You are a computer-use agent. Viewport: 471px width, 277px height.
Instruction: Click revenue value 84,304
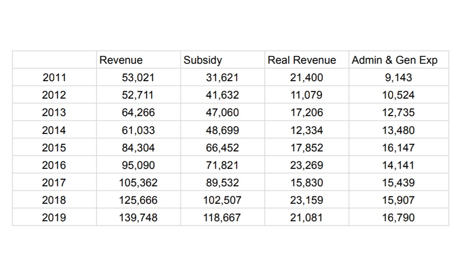point(138,147)
